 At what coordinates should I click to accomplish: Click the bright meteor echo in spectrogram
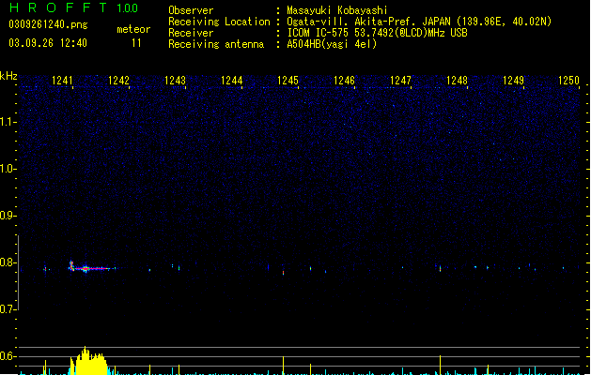86,268
